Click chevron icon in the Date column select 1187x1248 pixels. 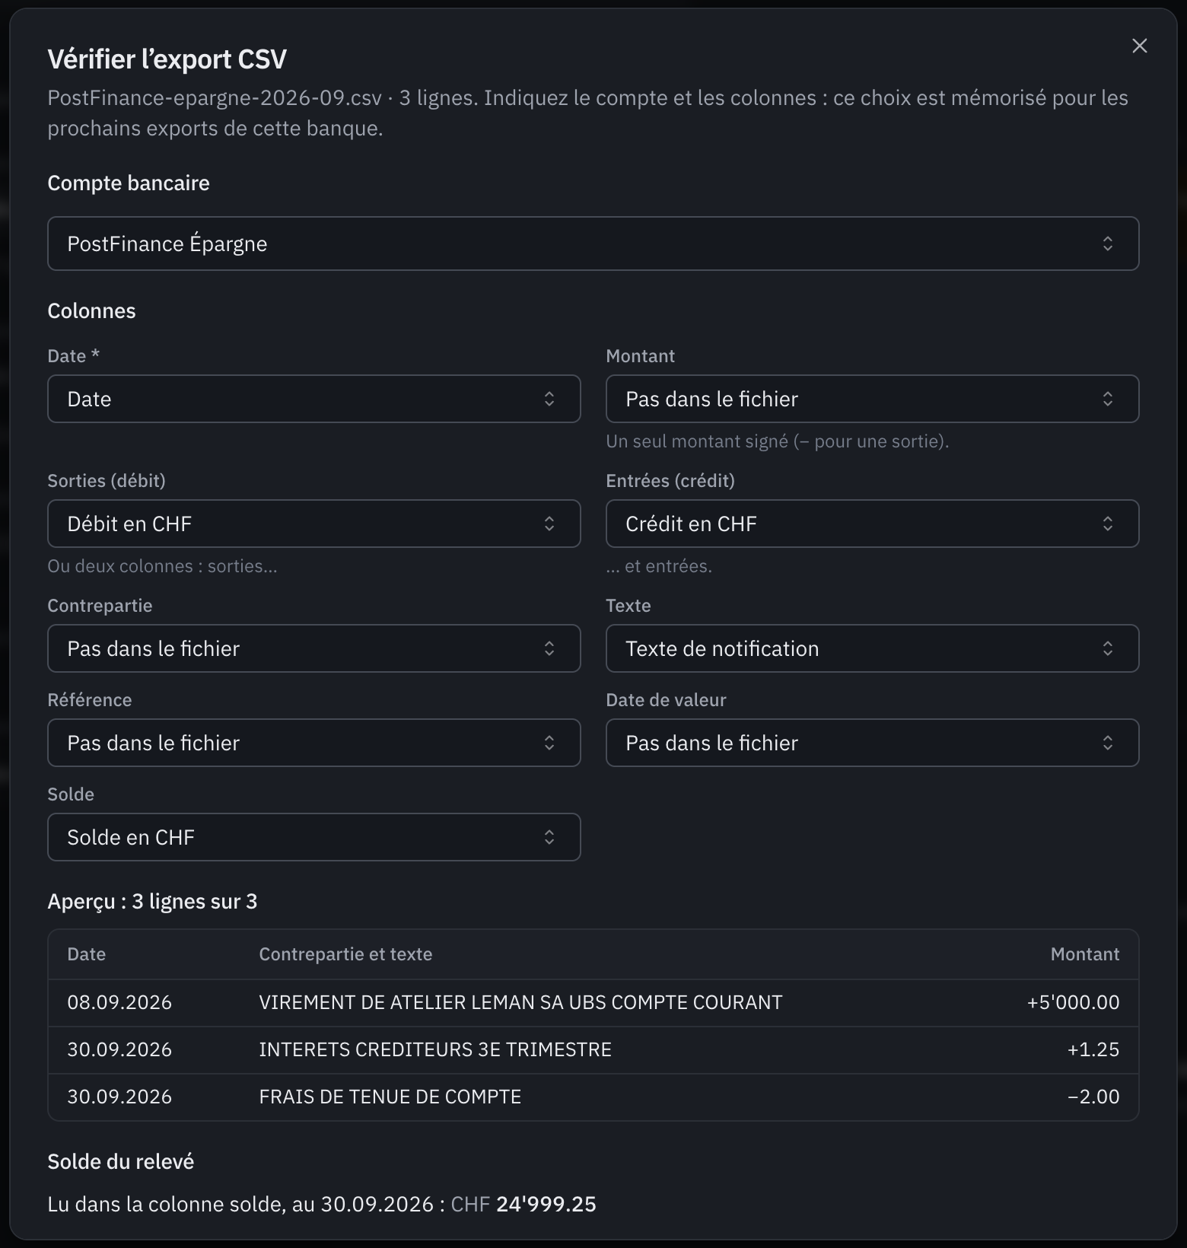[x=549, y=399]
